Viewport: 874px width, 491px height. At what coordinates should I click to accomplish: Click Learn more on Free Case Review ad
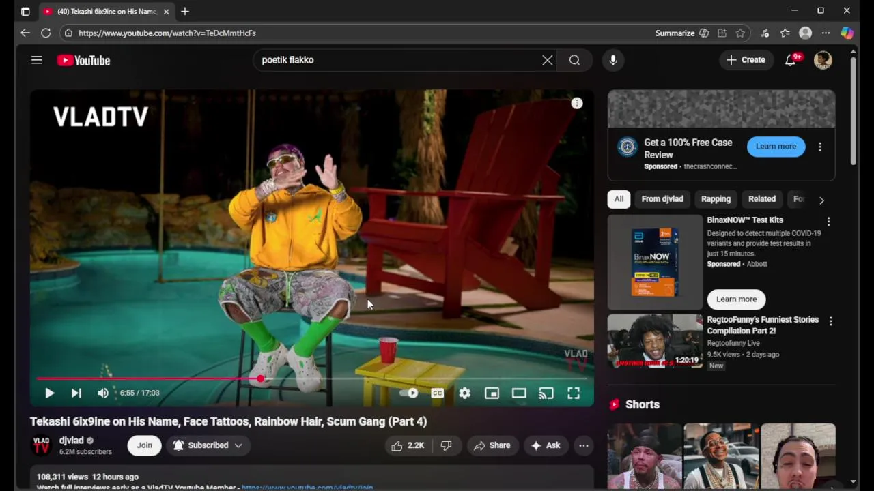point(776,147)
